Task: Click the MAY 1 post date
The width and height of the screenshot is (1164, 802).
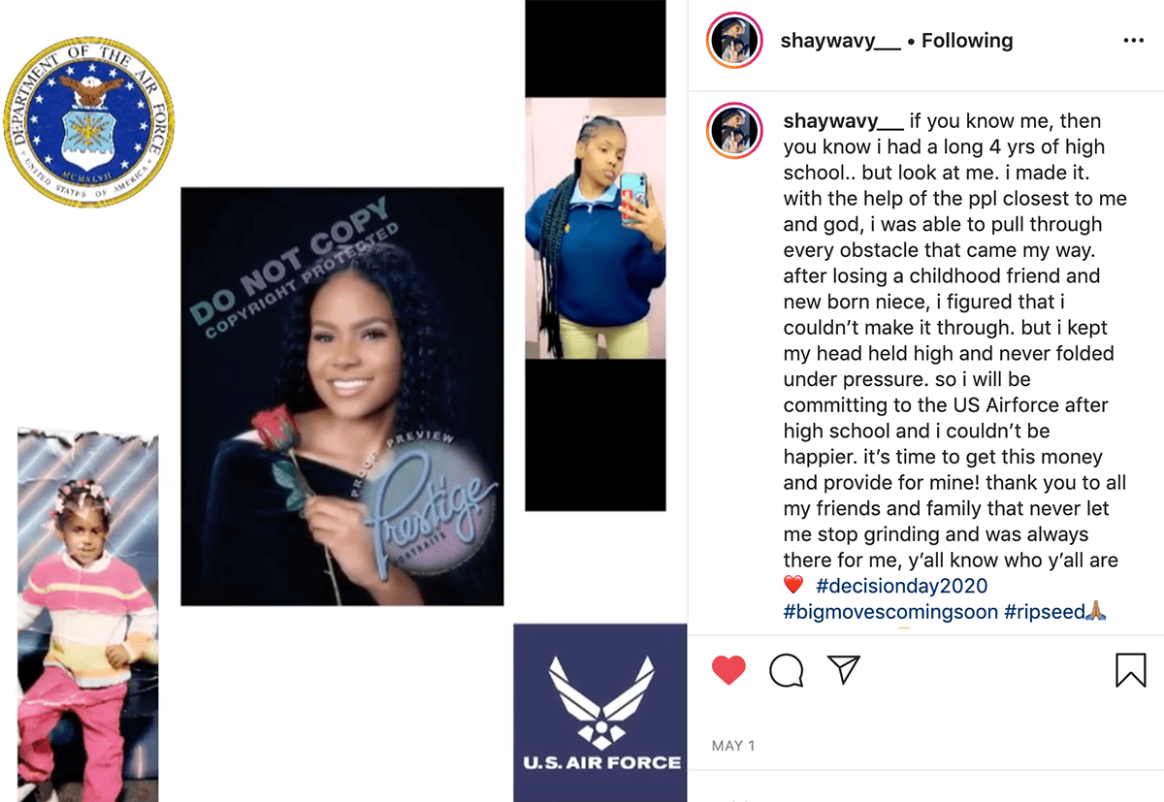Action: pos(733,746)
